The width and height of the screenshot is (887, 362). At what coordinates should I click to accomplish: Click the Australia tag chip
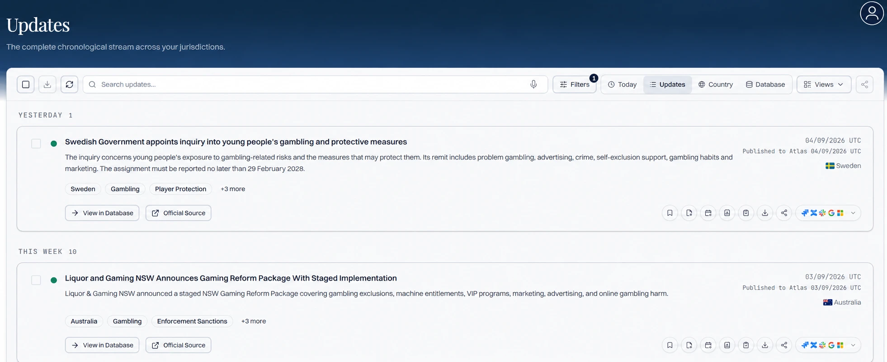[84, 321]
